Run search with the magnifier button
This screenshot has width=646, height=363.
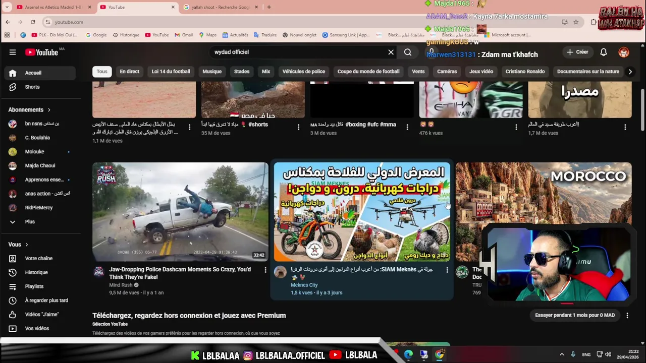(x=408, y=52)
